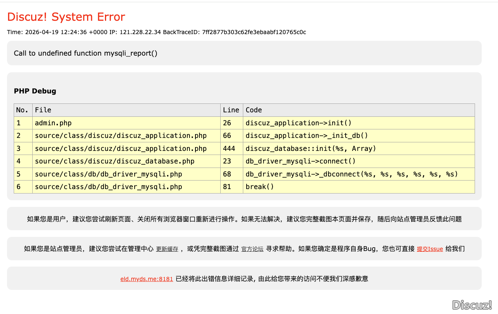Open the eld.myds.me:8181 link
Screen dimensions: 498x314
146,279
